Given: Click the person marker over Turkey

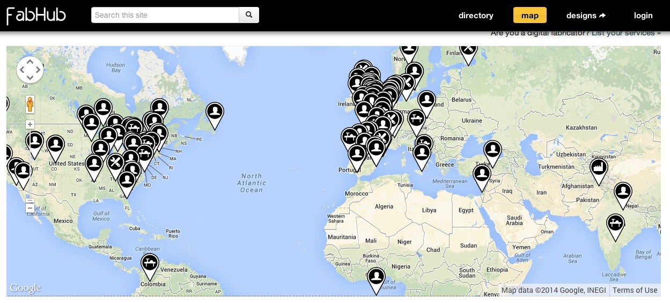Looking at the screenshot, I should click(492, 150).
